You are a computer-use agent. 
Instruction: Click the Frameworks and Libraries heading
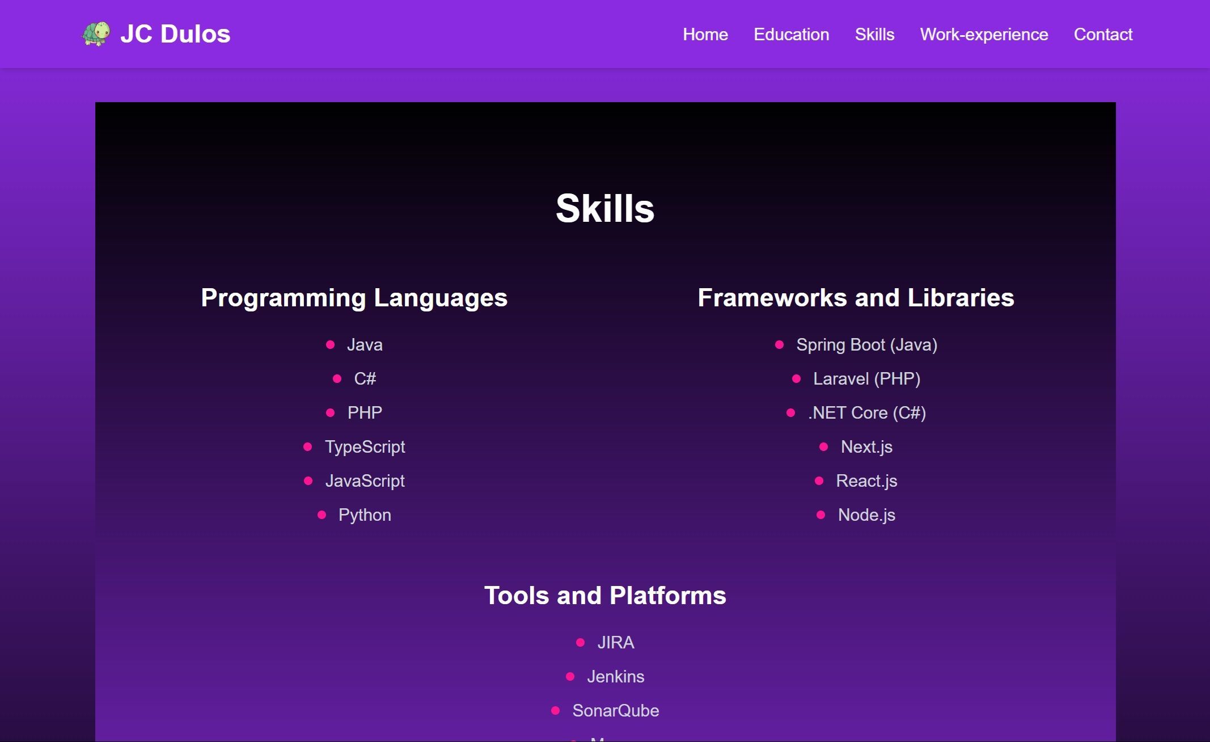tap(856, 298)
